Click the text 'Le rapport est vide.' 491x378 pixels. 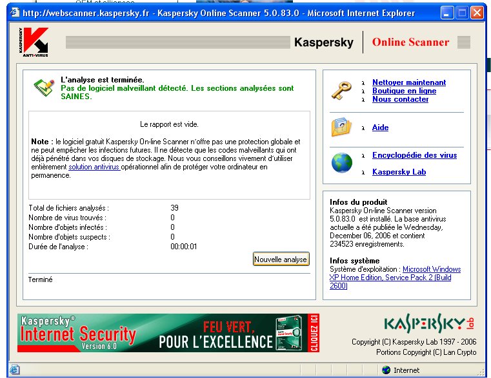coord(169,124)
